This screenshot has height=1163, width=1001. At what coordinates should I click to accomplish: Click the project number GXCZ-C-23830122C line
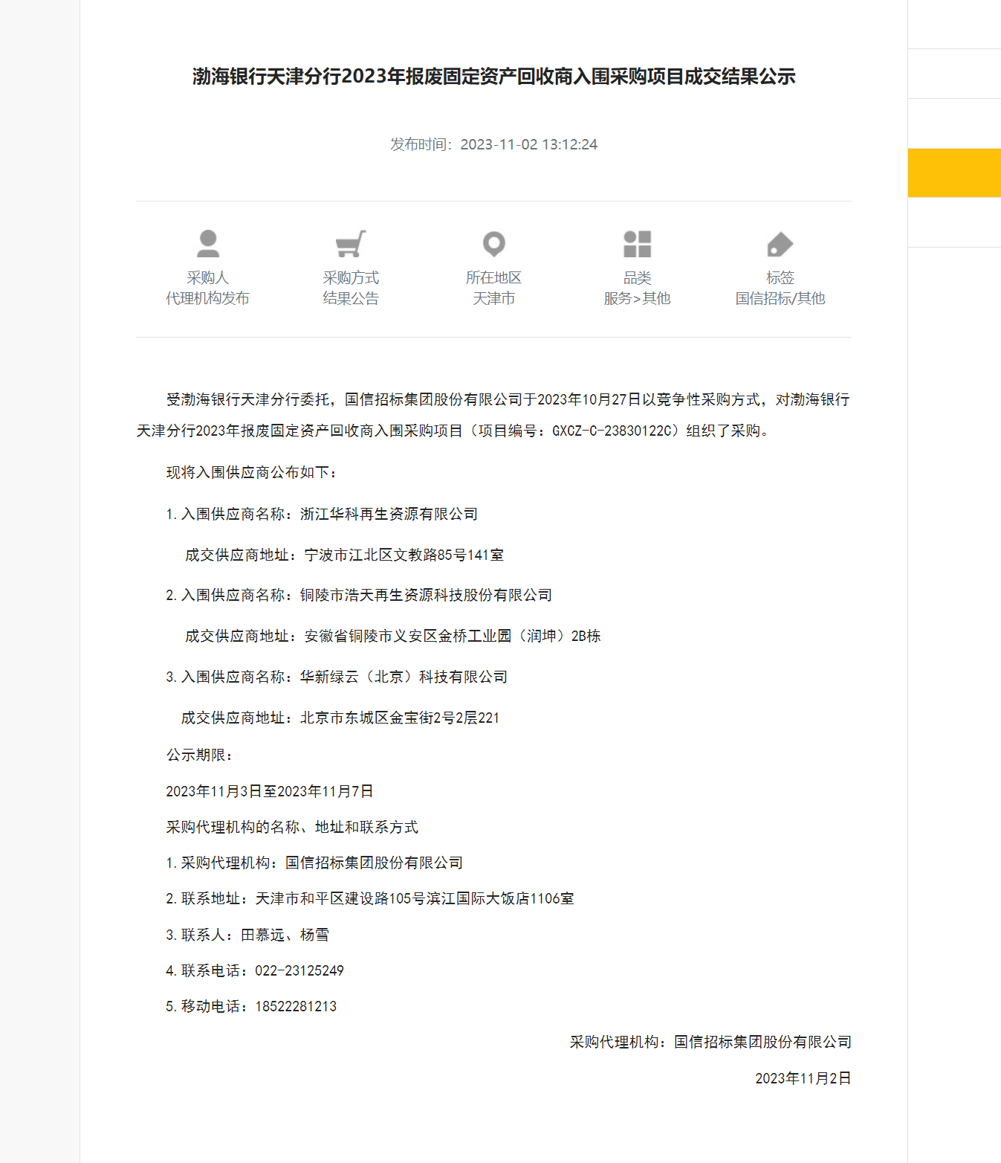coord(453,431)
